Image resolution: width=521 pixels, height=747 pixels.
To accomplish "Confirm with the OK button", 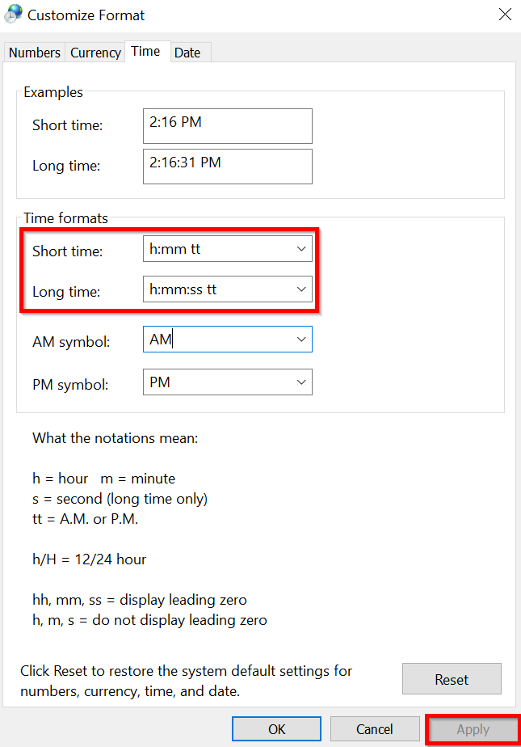I will [277, 729].
